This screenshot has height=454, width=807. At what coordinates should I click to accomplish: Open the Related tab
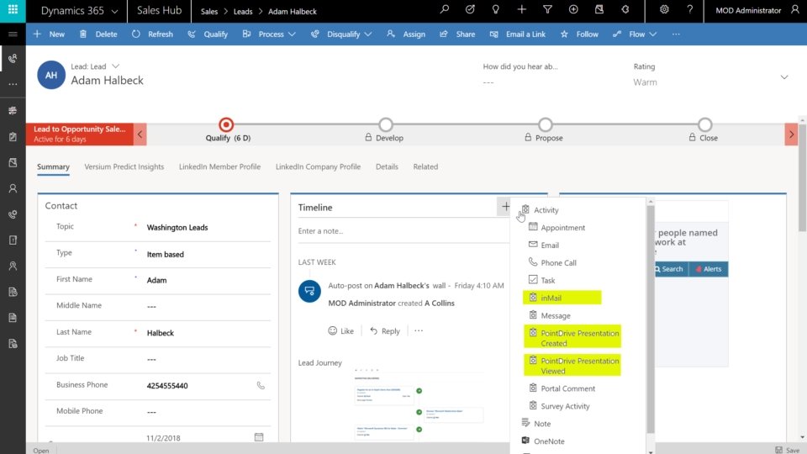click(425, 166)
